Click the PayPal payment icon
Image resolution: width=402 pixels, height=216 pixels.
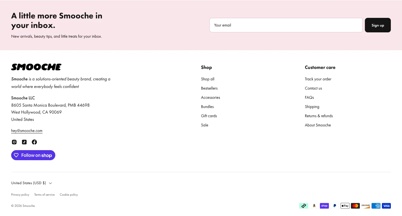coord(335,206)
